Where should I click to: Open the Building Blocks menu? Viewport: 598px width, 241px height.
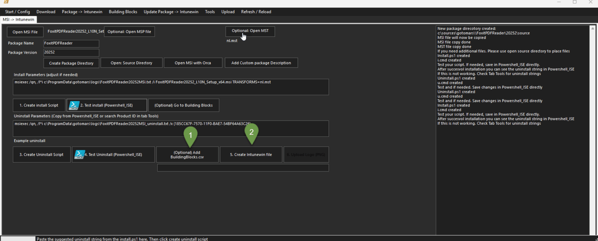coord(123,12)
